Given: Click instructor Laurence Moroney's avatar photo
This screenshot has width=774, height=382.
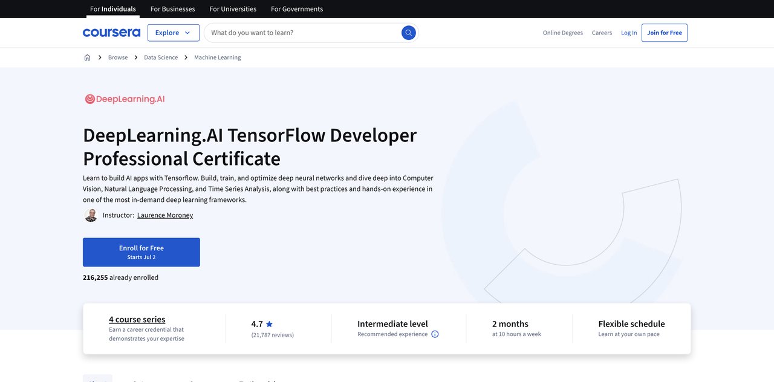Looking at the screenshot, I should click(x=91, y=215).
